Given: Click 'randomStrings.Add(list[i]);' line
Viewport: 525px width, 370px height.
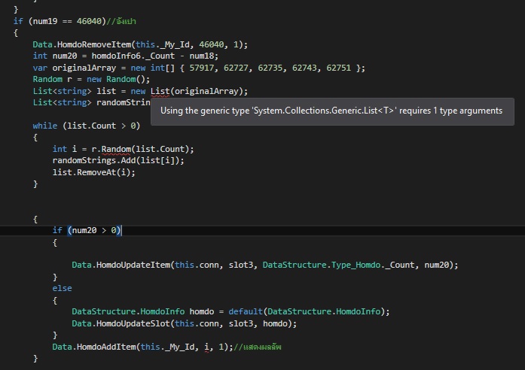Looking at the screenshot, I should point(118,161).
